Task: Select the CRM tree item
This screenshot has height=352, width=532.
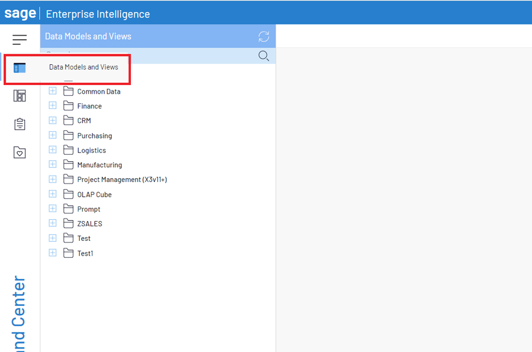Action: click(82, 120)
